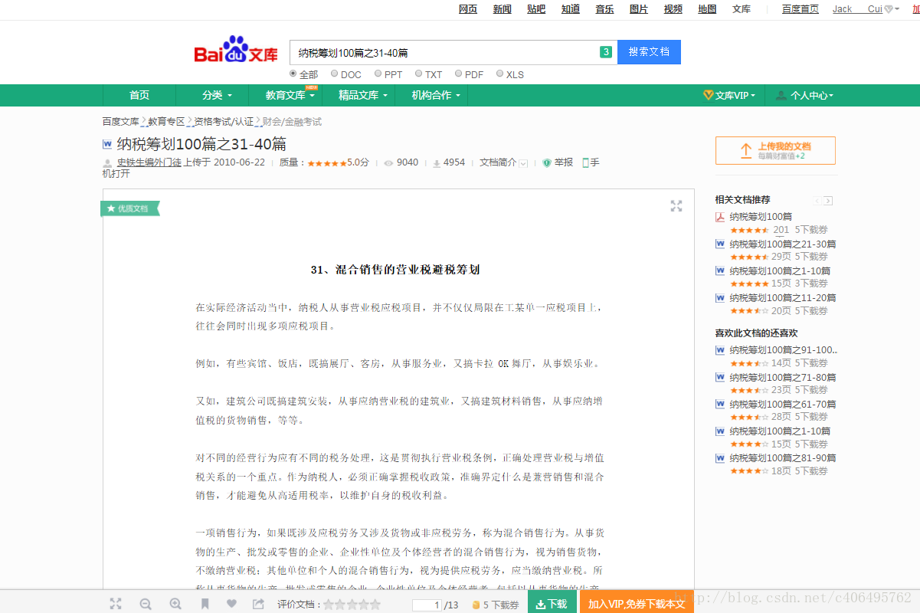Image resolution: width=920 pixels, height=613 pixels.
Task: Click the VIP badge icon in the green bar
Action: coord(709,95)
